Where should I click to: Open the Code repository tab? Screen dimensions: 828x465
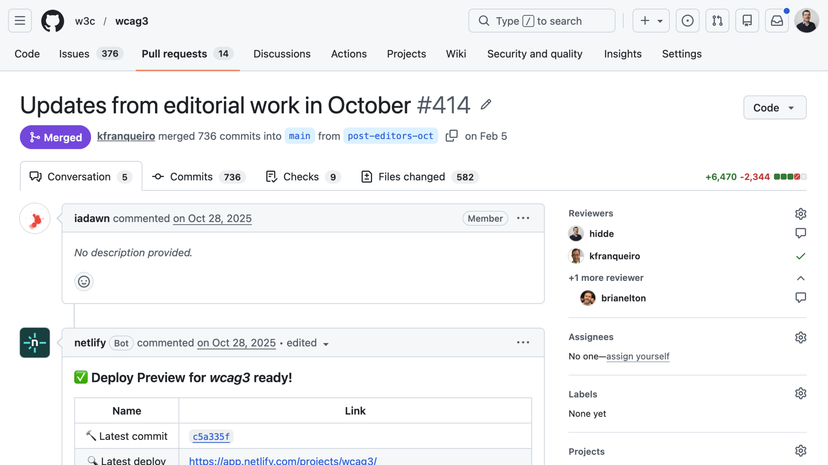(x=27, y=54)
